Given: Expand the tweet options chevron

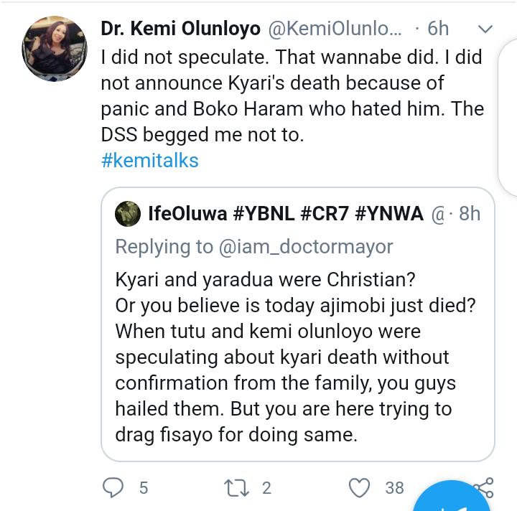Looking at the screenshot, I should click(485, 29).
